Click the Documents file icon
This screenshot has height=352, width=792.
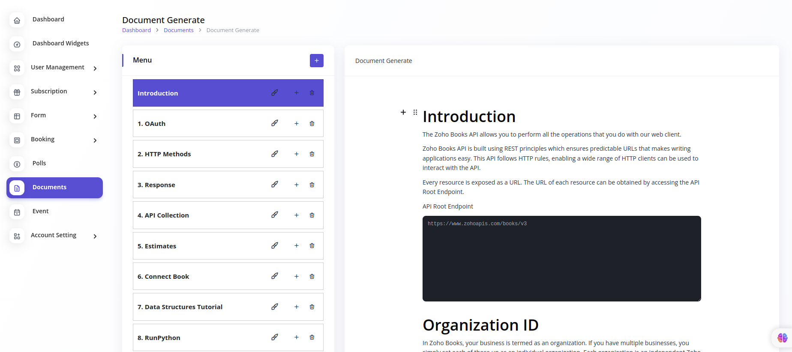pyautogui.click(x=17, y=188)
